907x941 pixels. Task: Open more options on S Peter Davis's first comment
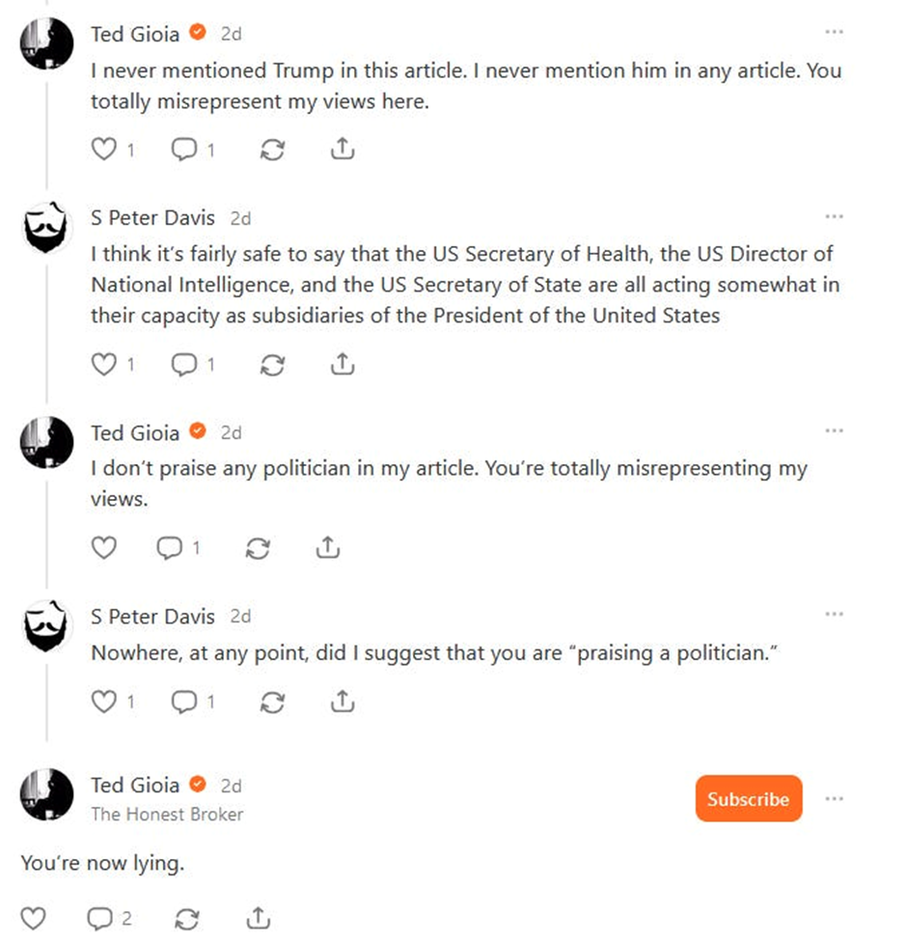tap(835, 216)
